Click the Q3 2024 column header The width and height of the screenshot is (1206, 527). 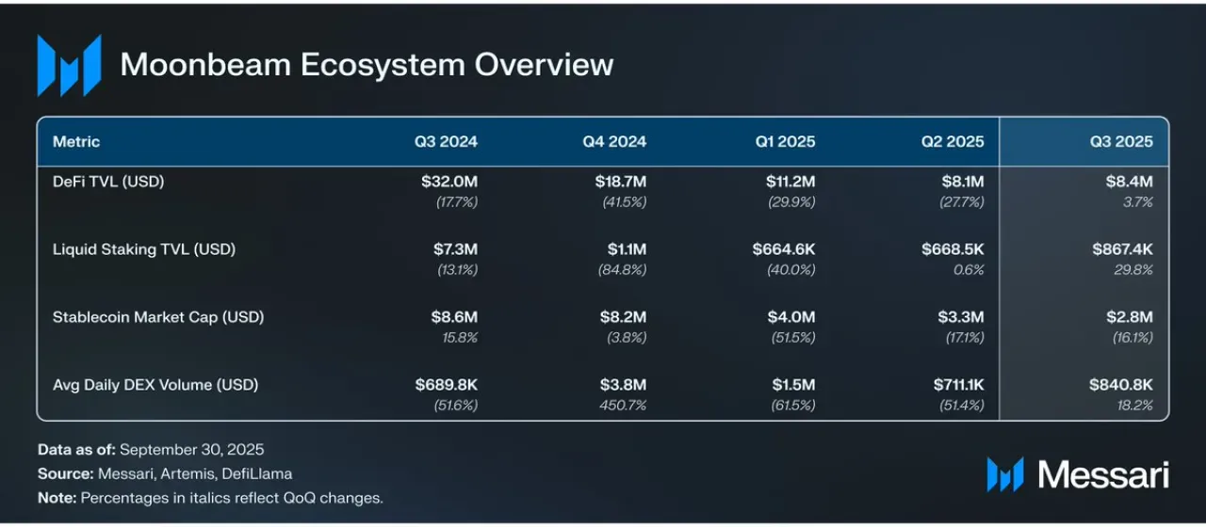coord(447,141)
